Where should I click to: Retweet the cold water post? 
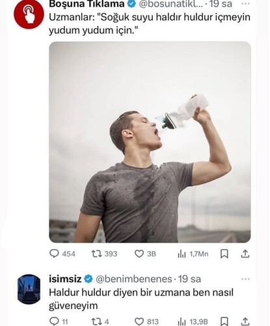click(104, 254)
